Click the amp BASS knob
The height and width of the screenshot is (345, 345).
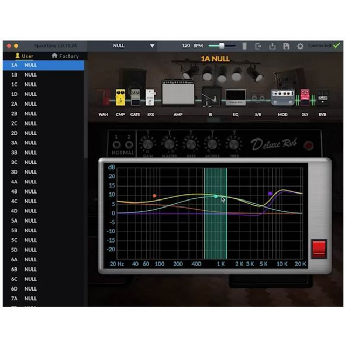click(190, 144)
